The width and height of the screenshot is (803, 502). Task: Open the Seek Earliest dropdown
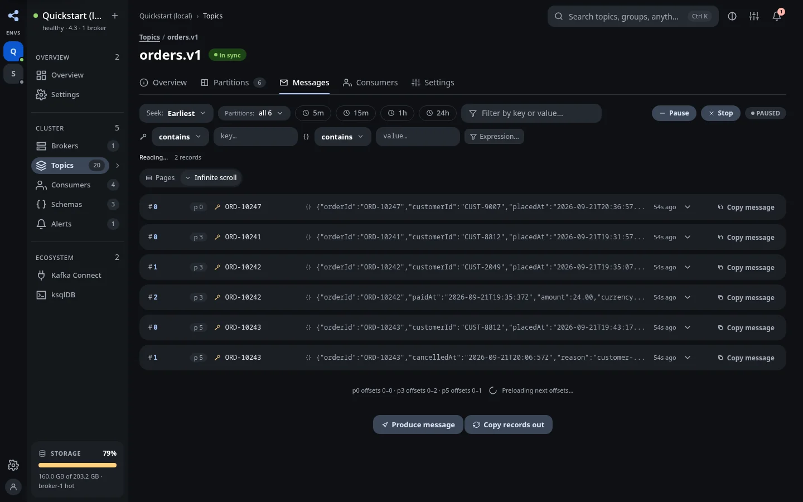tap(176, 113)
